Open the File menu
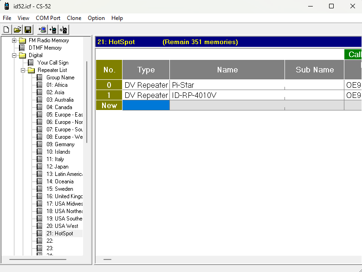This screenshot has height=272, width=362. (x=7, y=18)
